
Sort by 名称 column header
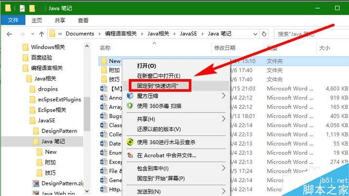click(105, 48)
